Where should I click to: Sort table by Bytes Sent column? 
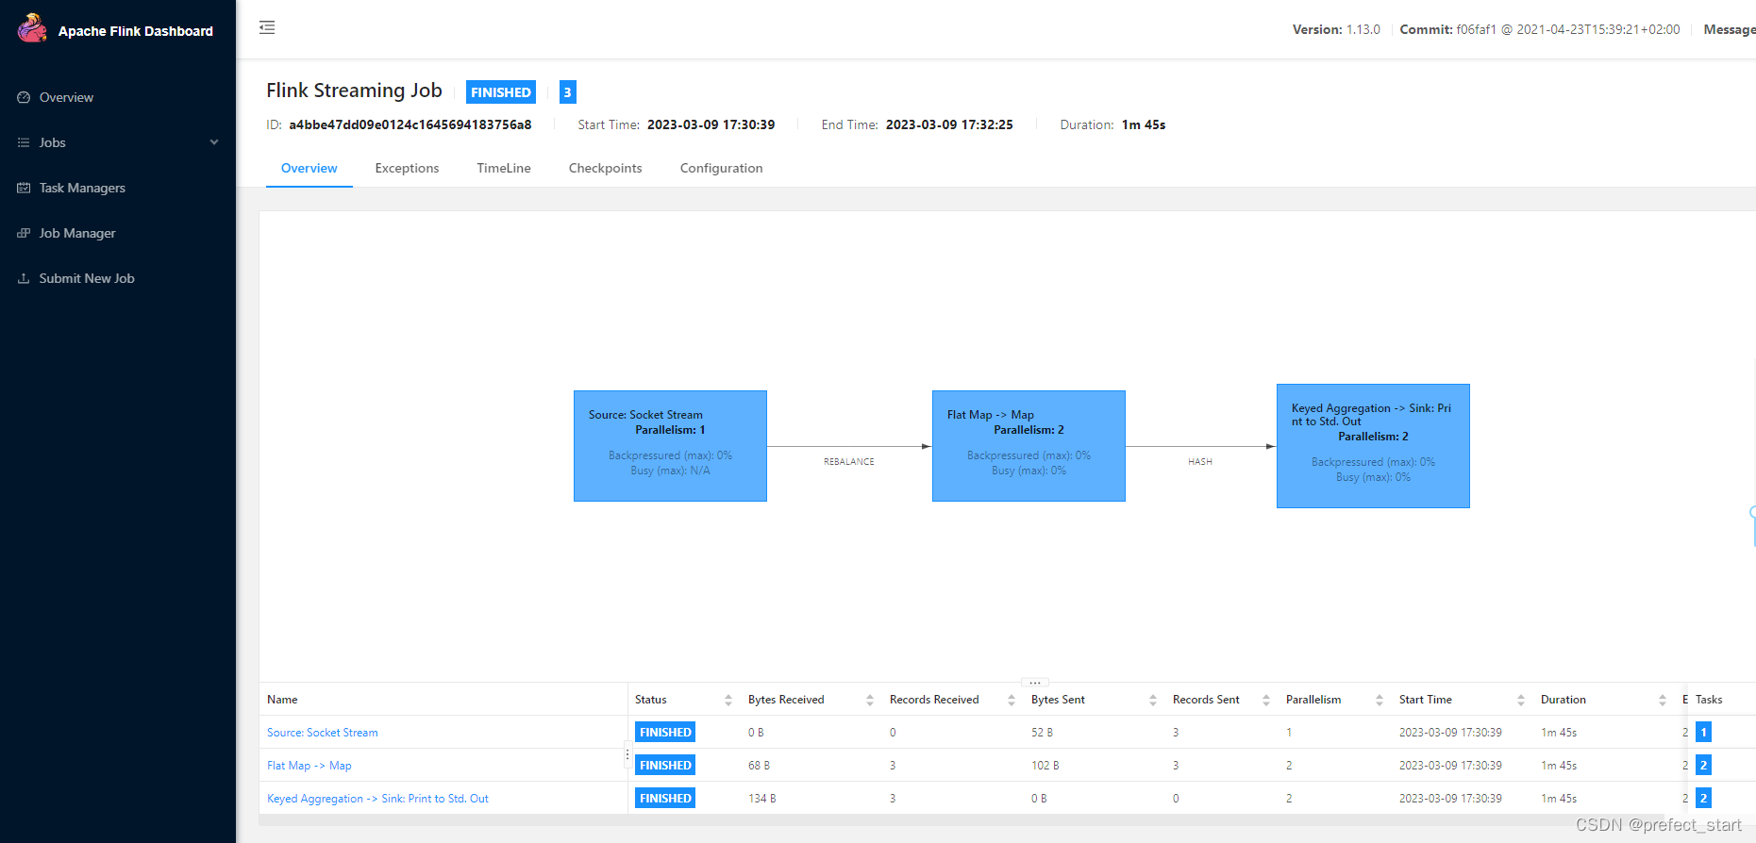pyautogui.click(x=1153, y=700)
